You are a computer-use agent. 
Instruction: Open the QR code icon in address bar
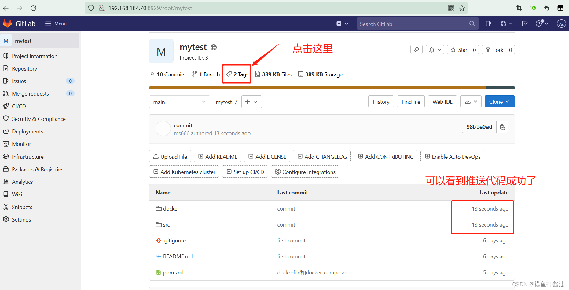click(x=451, y=8)
